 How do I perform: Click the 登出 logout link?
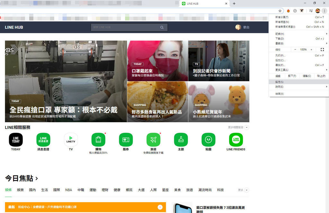[246, 27]
